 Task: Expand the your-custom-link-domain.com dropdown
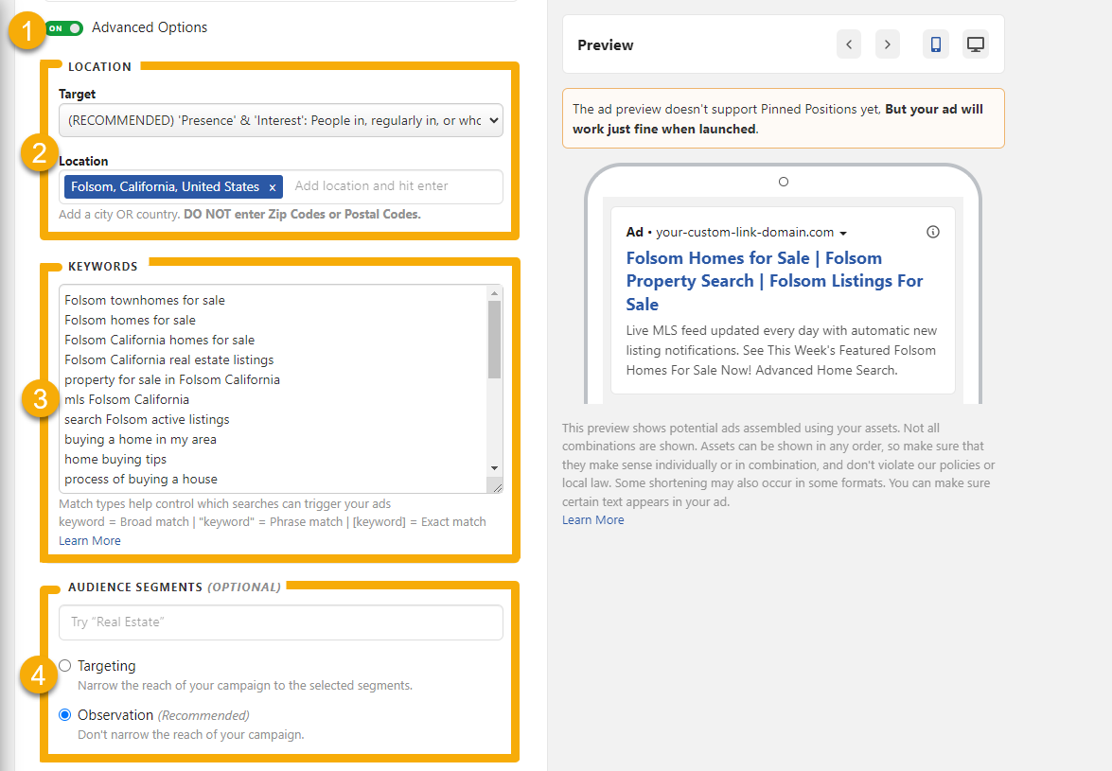click(x=842, y=232)
